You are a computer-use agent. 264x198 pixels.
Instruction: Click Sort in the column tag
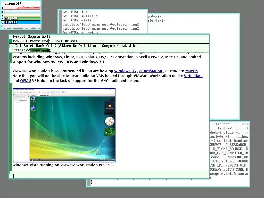tap(59, 41)
